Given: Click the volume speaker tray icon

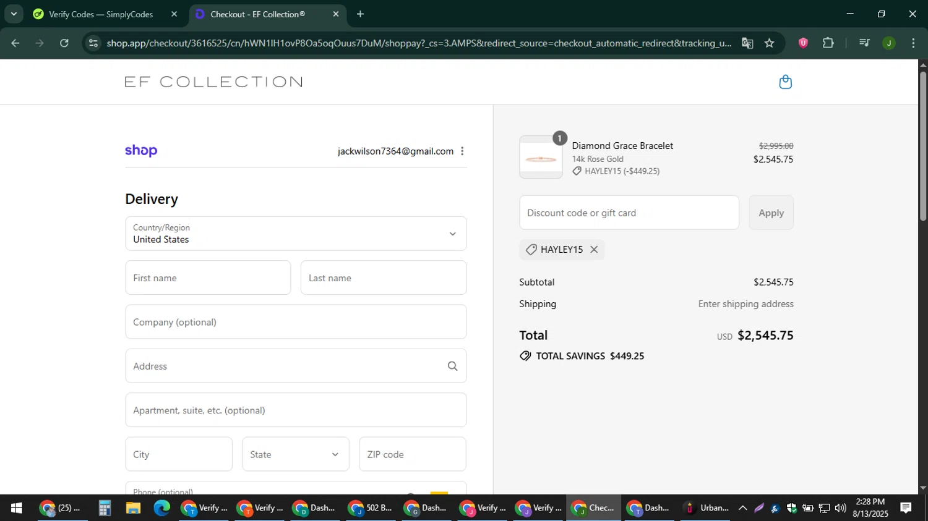Looking at the screenshot, I should point(840,508).
